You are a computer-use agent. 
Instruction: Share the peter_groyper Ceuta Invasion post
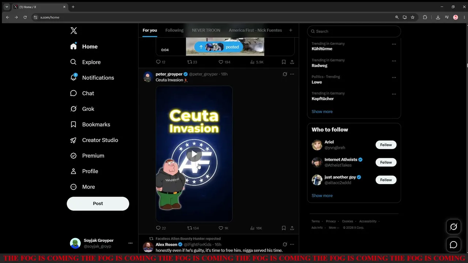coord(292,228)
